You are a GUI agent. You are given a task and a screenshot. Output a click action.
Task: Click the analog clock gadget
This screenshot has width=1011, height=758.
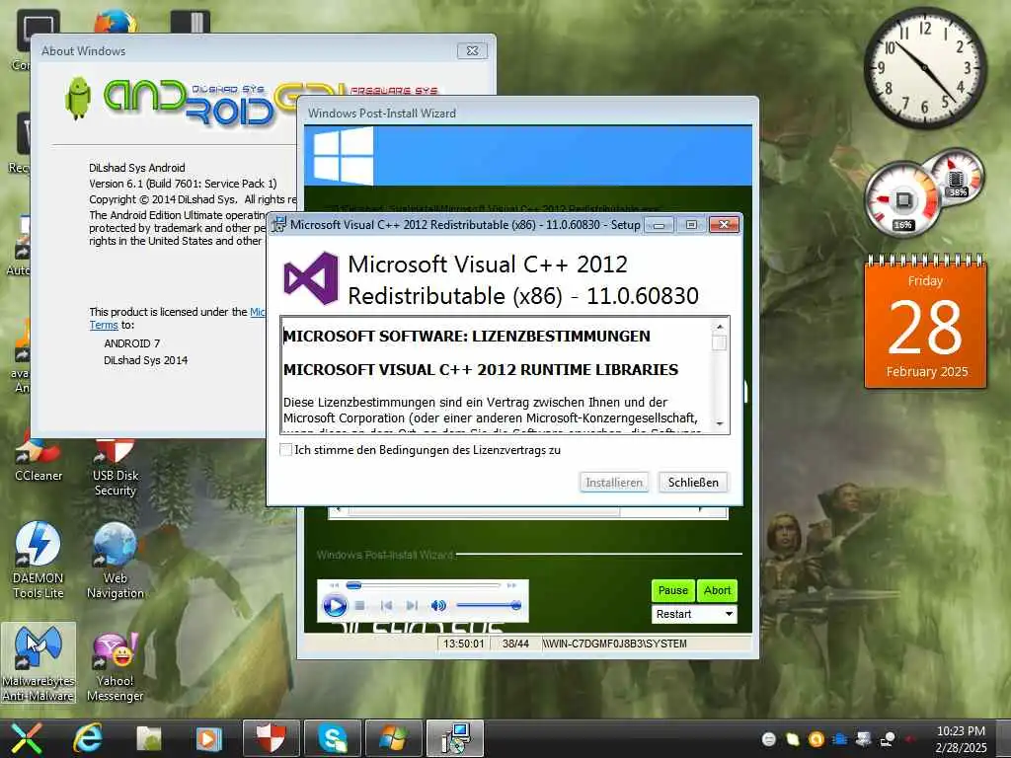point(924,67)
